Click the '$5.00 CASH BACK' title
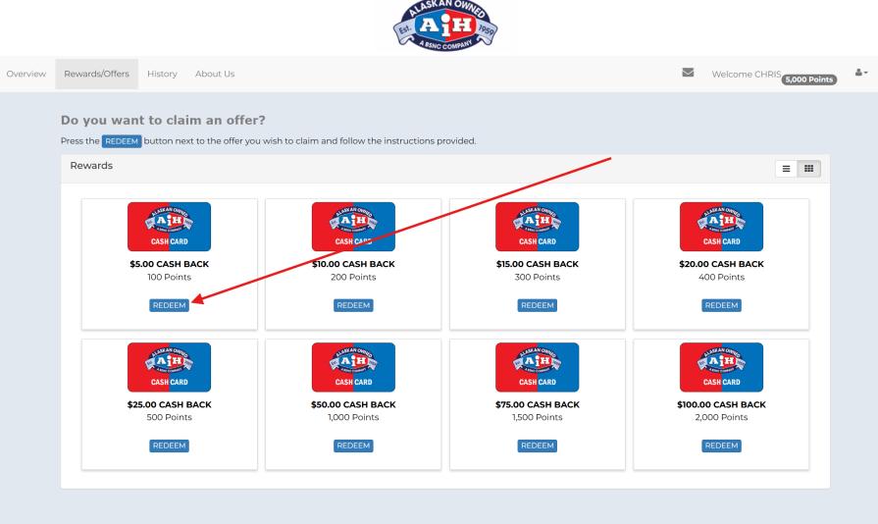878x524 pixels. (x=169, y=264)
